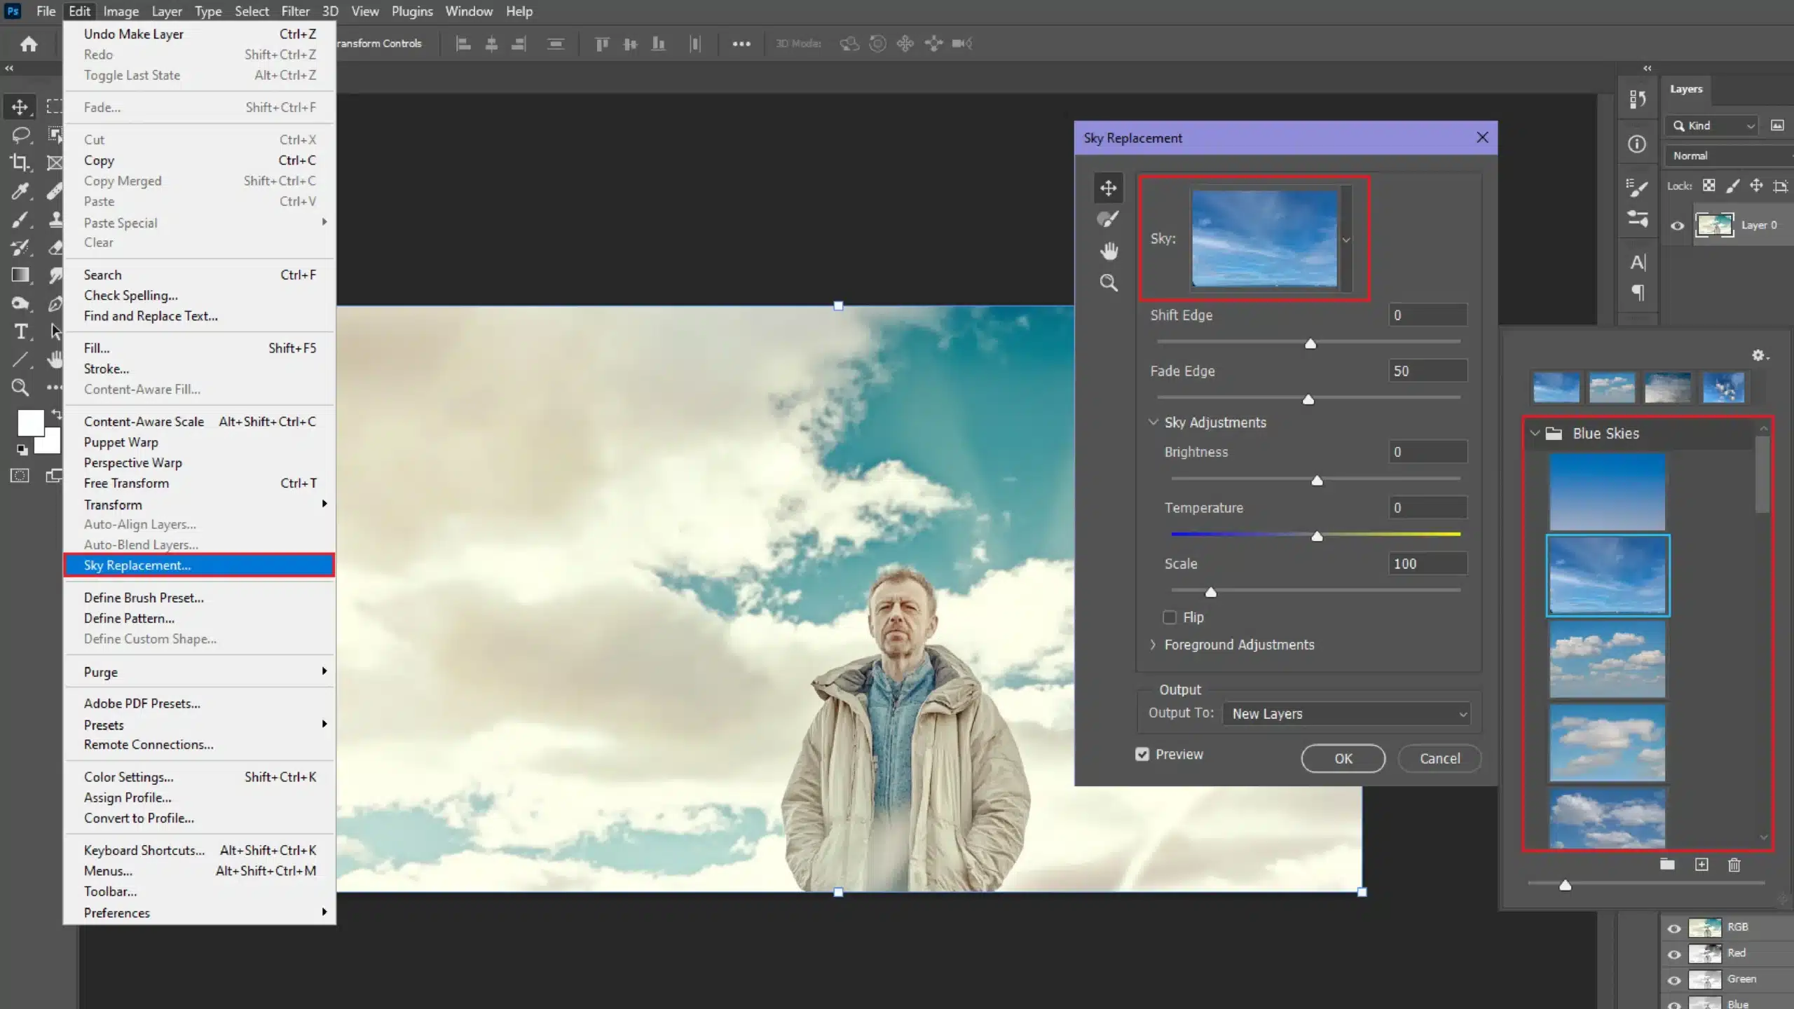This screenshot has width=1794, height=1009.
Task: Click the Scale value input field
Action: 1427,563
